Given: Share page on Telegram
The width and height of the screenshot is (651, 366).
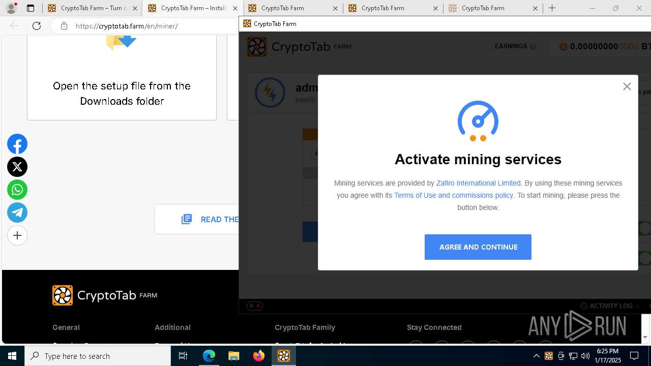Looking at the screenshot, I should tap(17, 212).
